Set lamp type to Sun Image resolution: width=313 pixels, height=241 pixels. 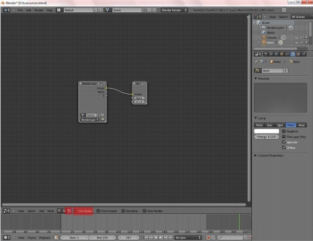269,125
